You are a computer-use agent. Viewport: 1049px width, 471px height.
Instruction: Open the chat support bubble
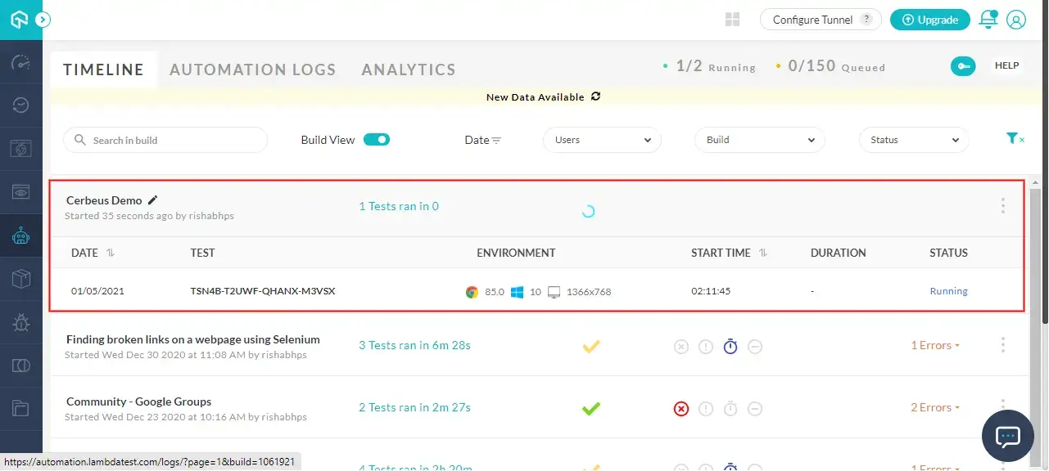[1007, 437]
